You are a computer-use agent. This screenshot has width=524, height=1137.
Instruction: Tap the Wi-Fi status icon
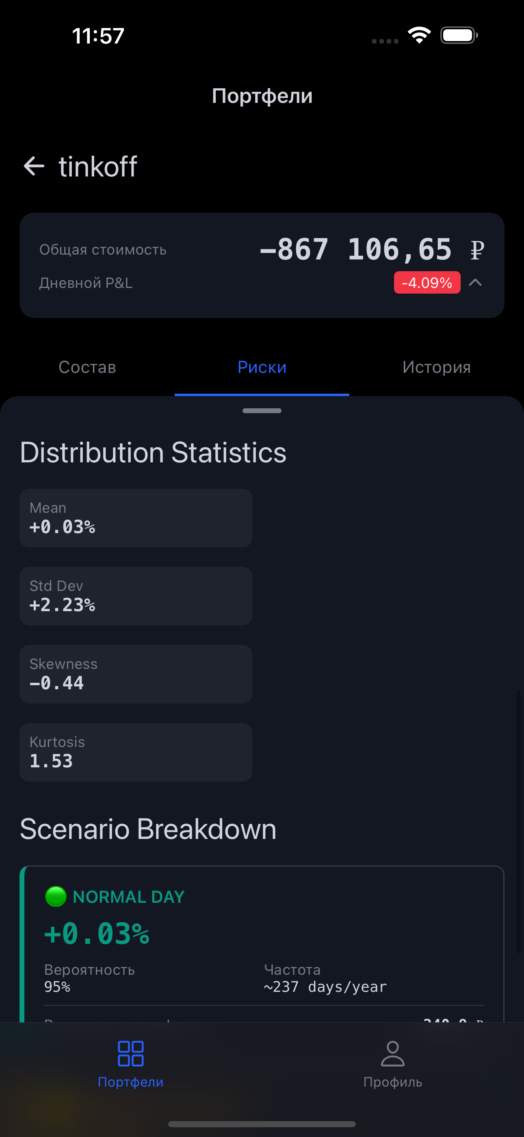point(419,35)
